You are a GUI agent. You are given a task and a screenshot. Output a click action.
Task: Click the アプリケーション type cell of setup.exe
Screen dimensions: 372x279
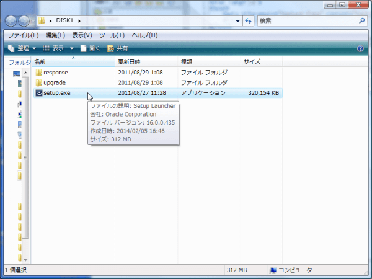(203, 93)
